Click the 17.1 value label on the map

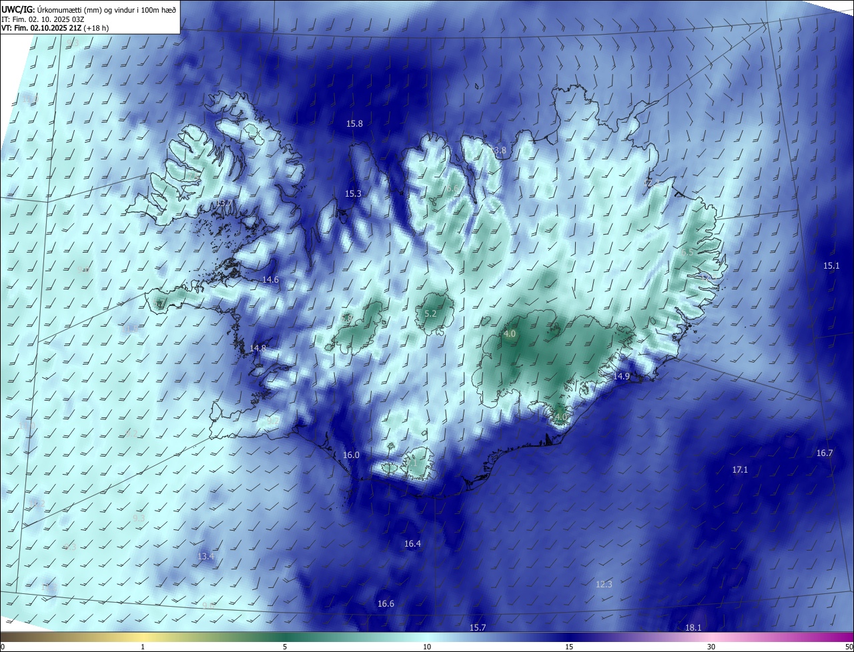click(740, 470)
